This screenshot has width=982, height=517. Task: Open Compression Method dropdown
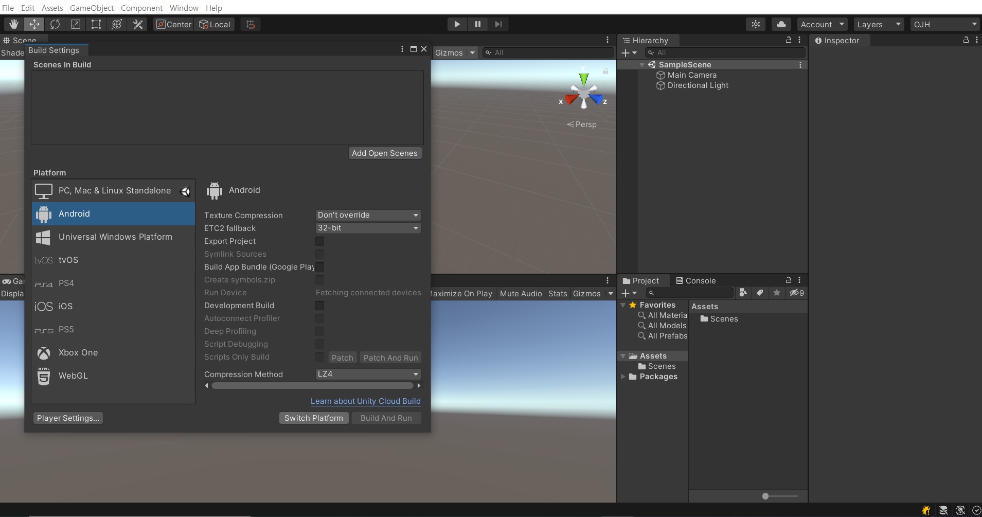(x=368, y=374)
